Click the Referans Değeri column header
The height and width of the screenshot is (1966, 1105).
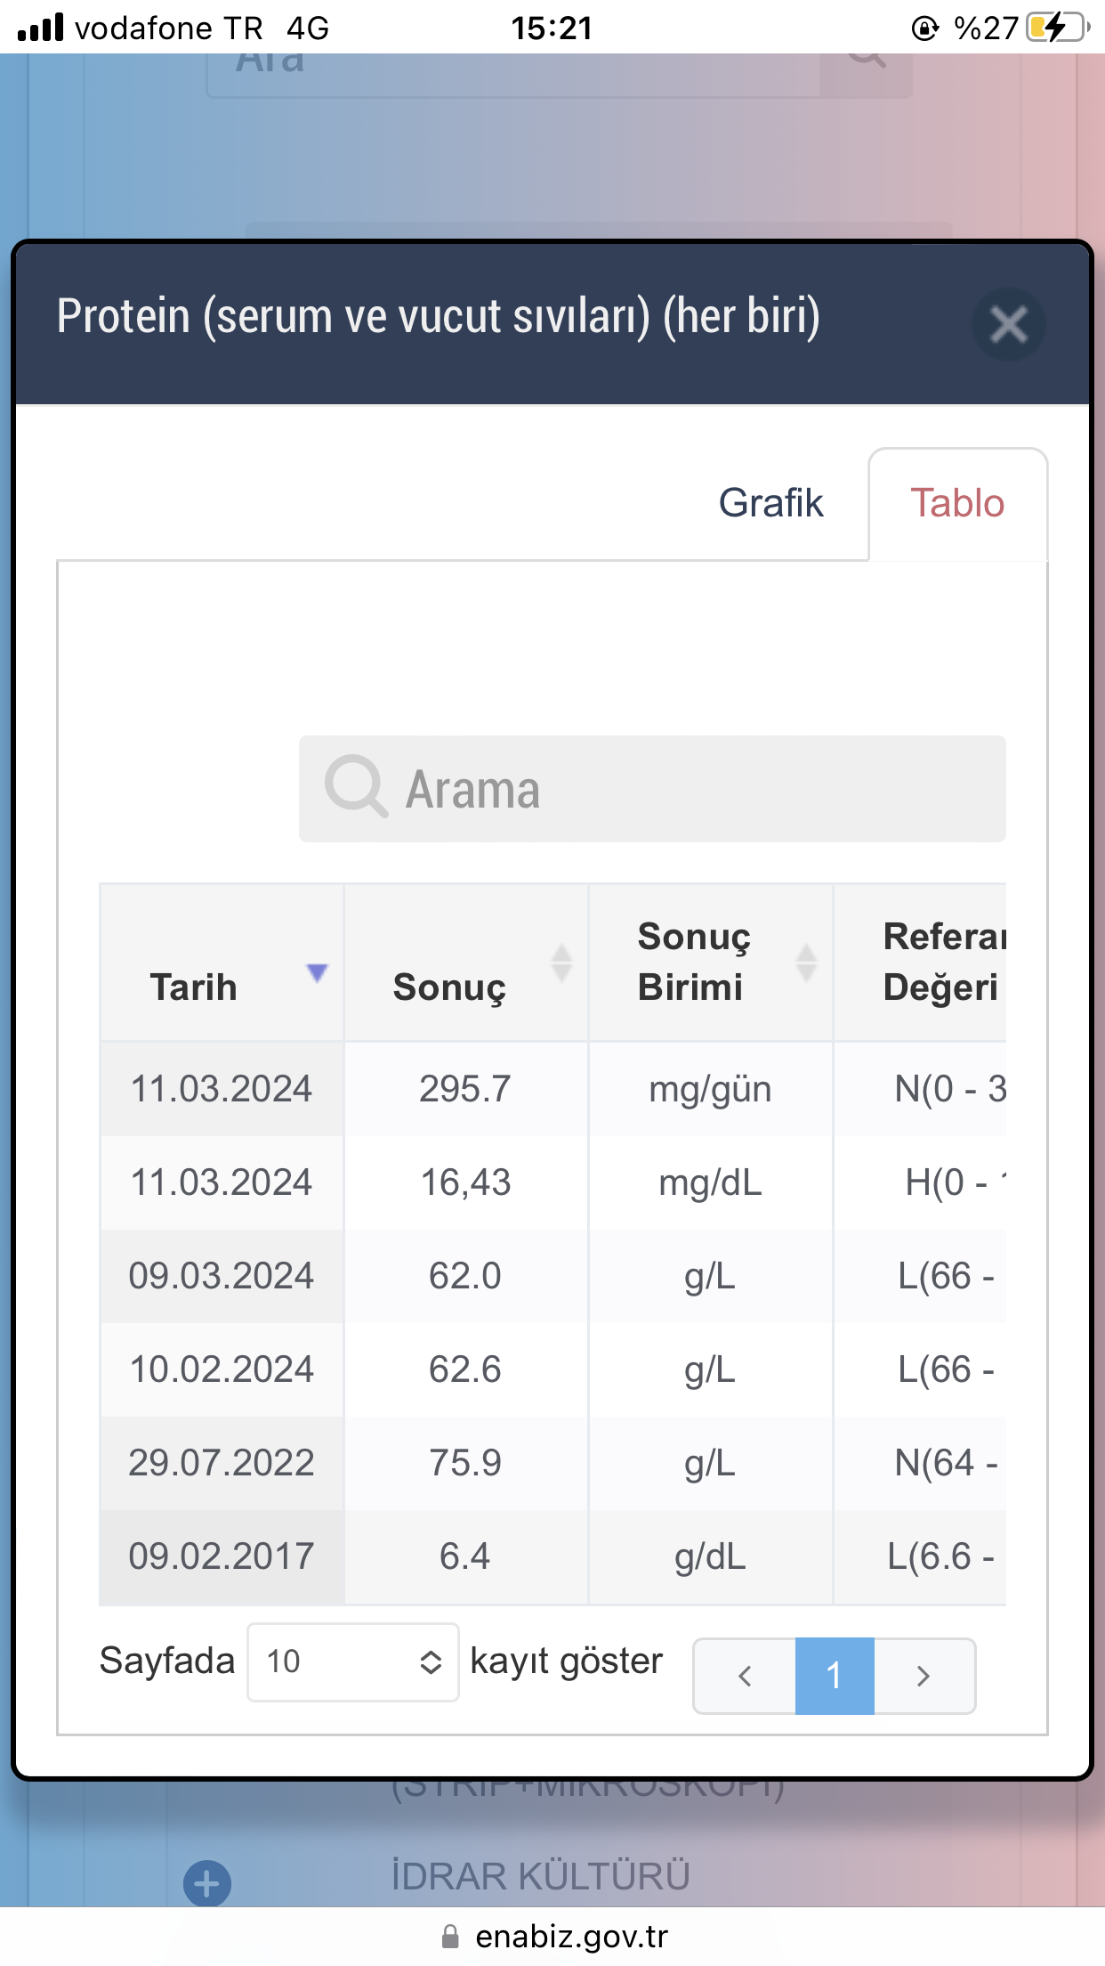click(941, 963)
